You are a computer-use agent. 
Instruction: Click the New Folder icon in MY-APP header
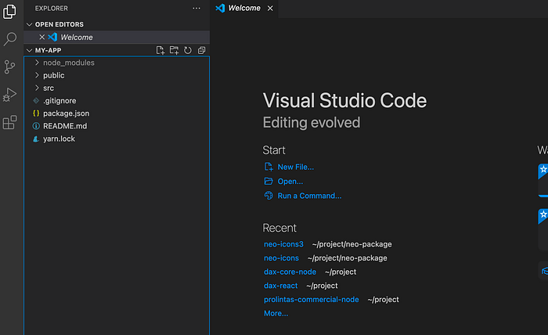[x=174, y=50]
